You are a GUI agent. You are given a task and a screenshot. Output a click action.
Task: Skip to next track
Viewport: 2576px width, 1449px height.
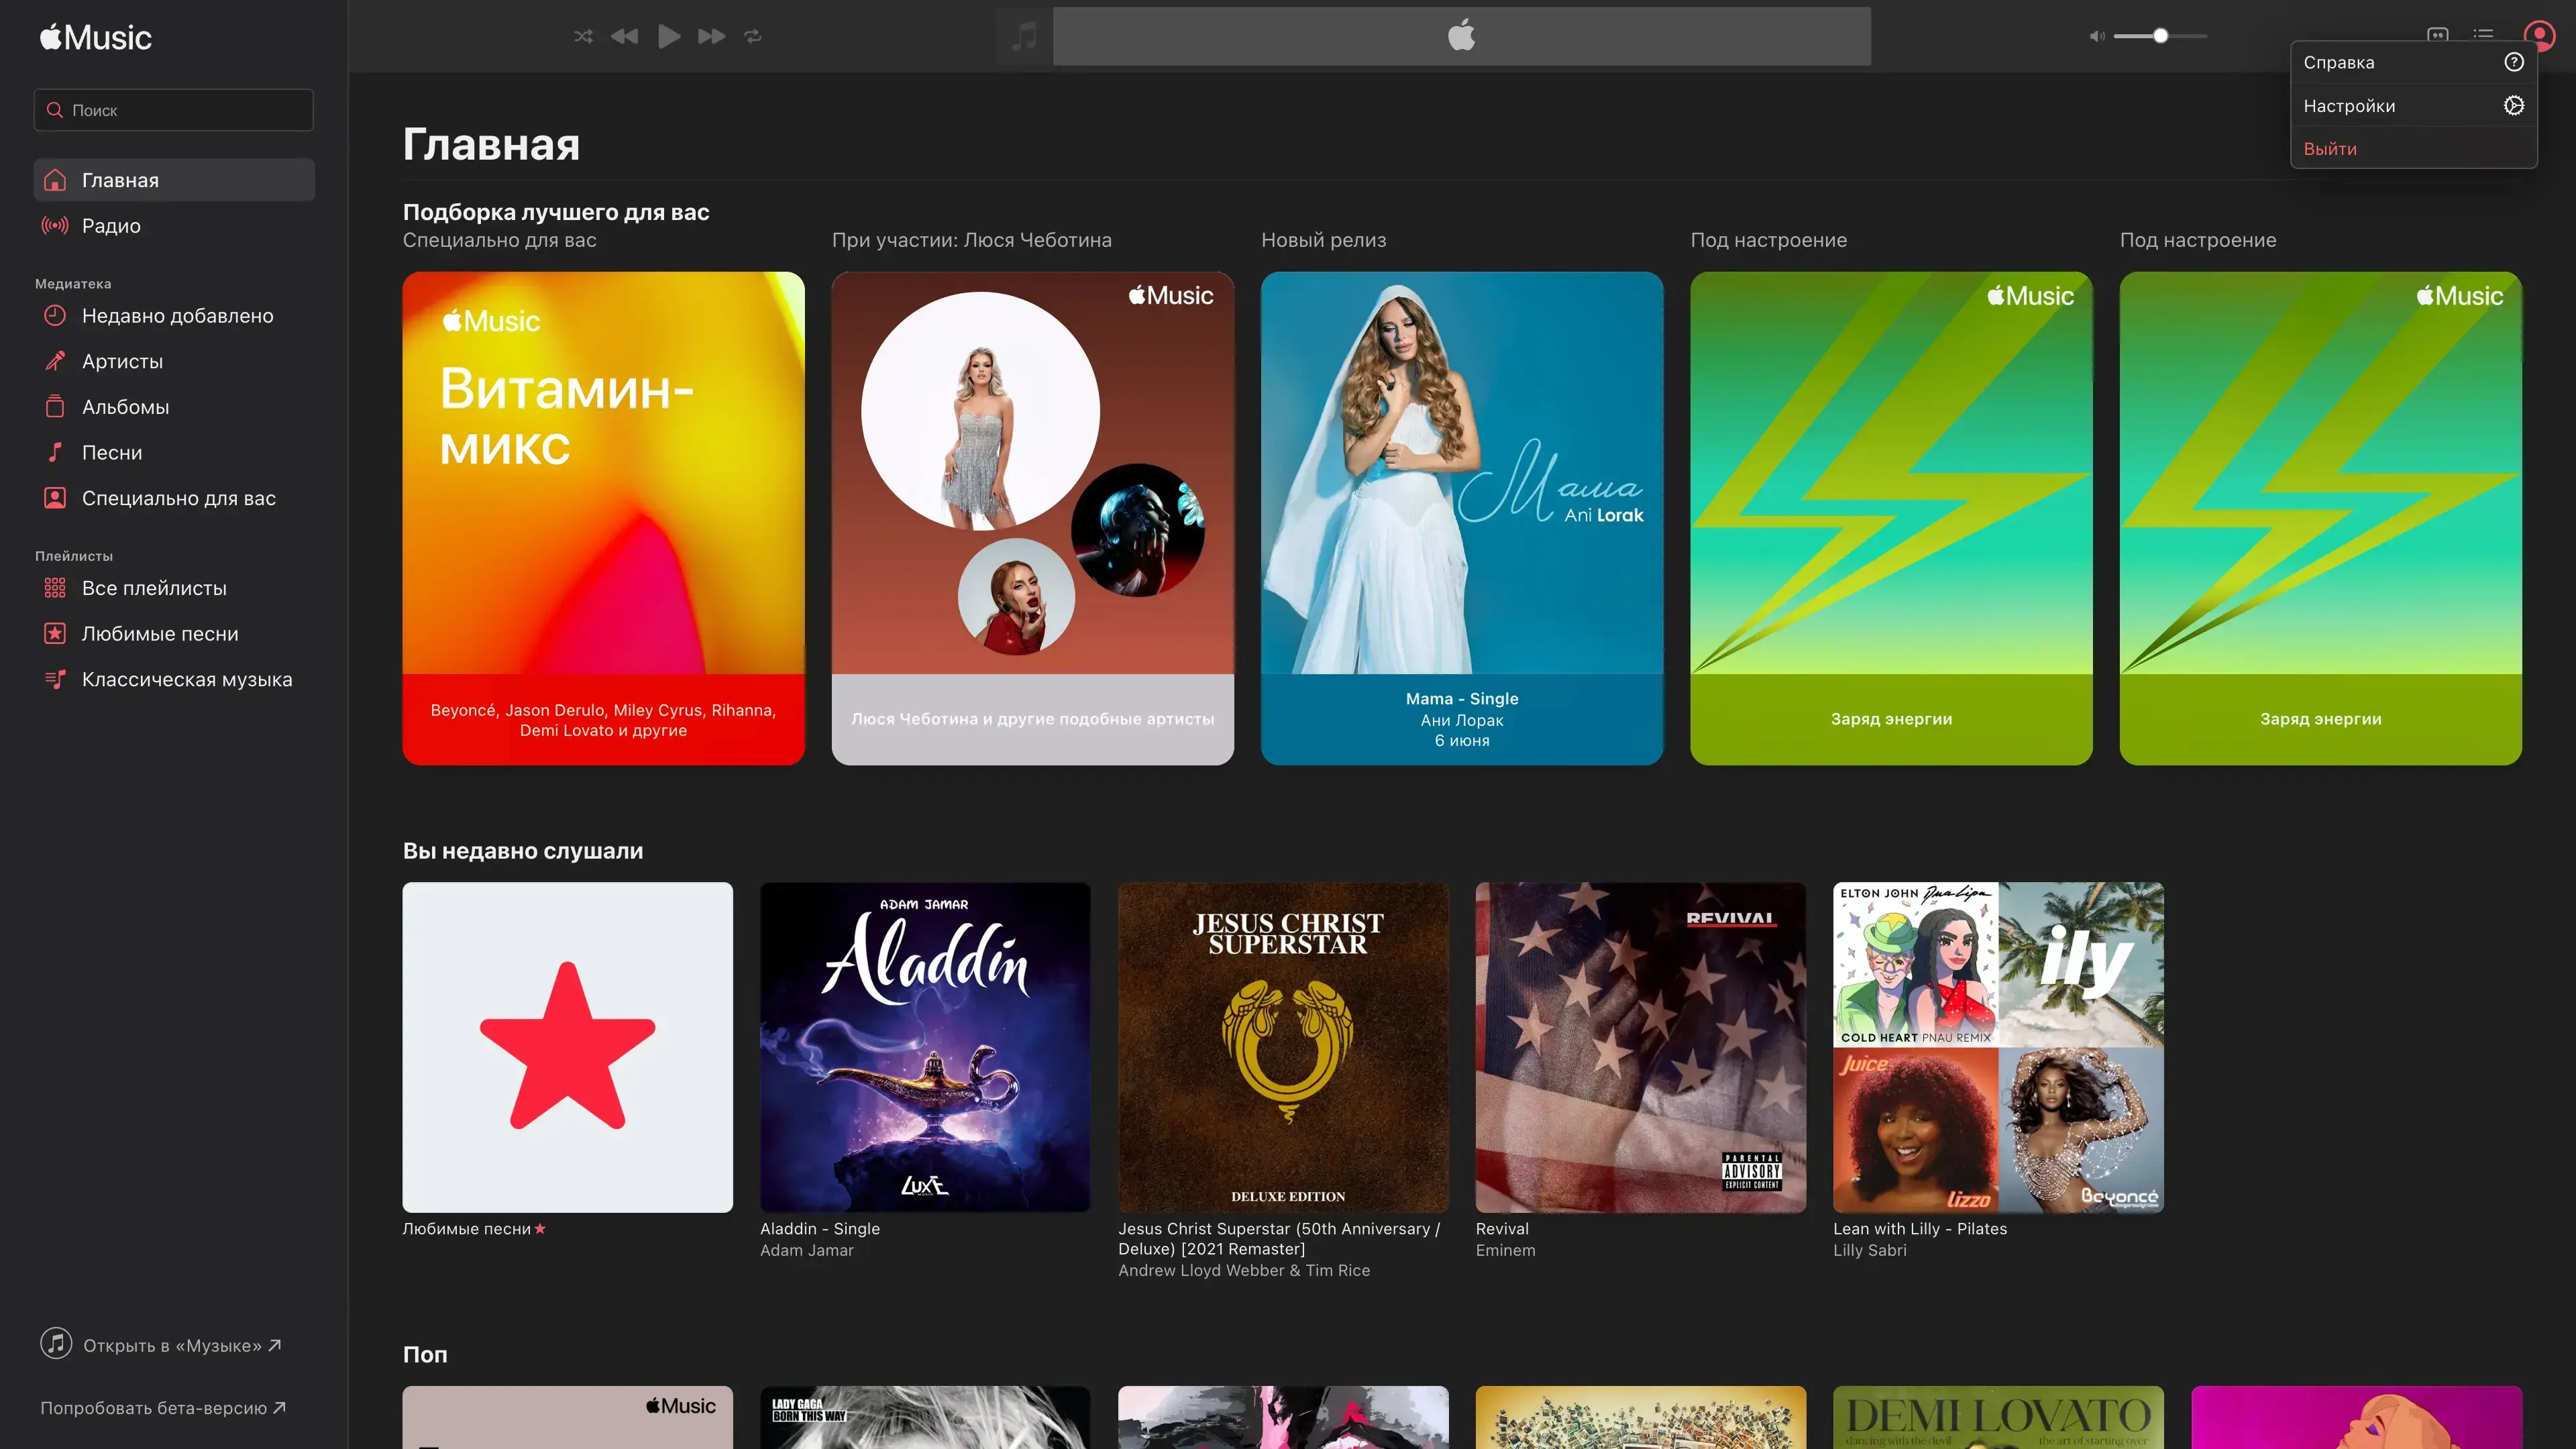coord(711,36)
